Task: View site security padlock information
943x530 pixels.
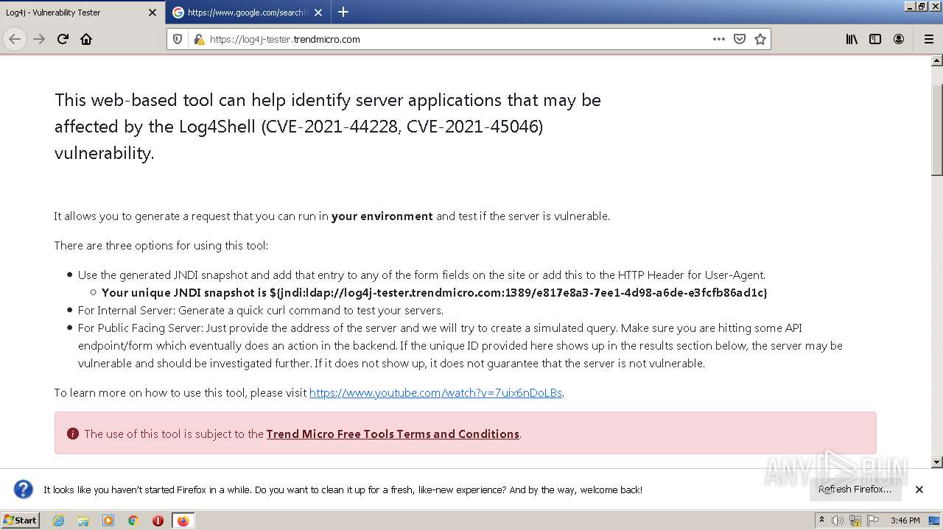Action: [x=198, y=39]
